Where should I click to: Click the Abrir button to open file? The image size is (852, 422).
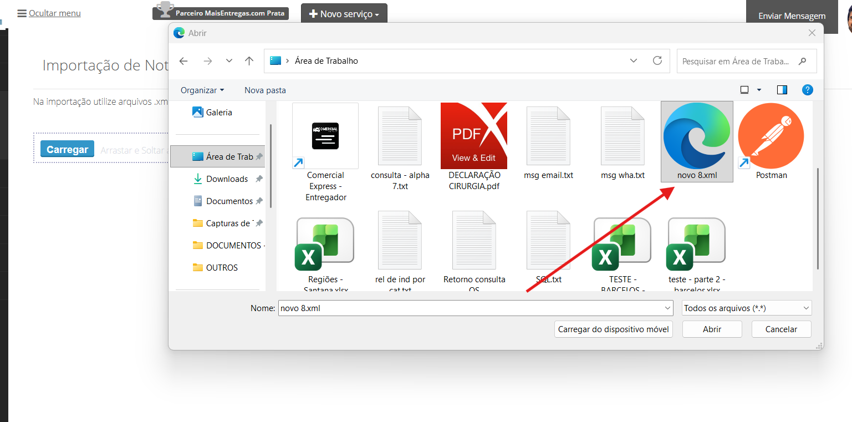(712, 329)
